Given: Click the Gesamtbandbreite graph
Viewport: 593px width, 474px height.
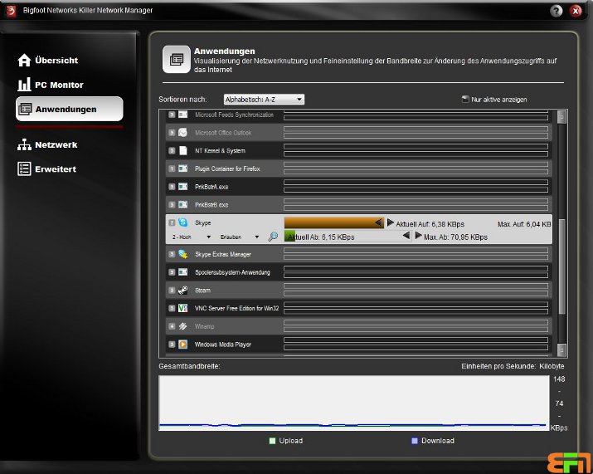Looking at the screenshot, I should point(354,403).
